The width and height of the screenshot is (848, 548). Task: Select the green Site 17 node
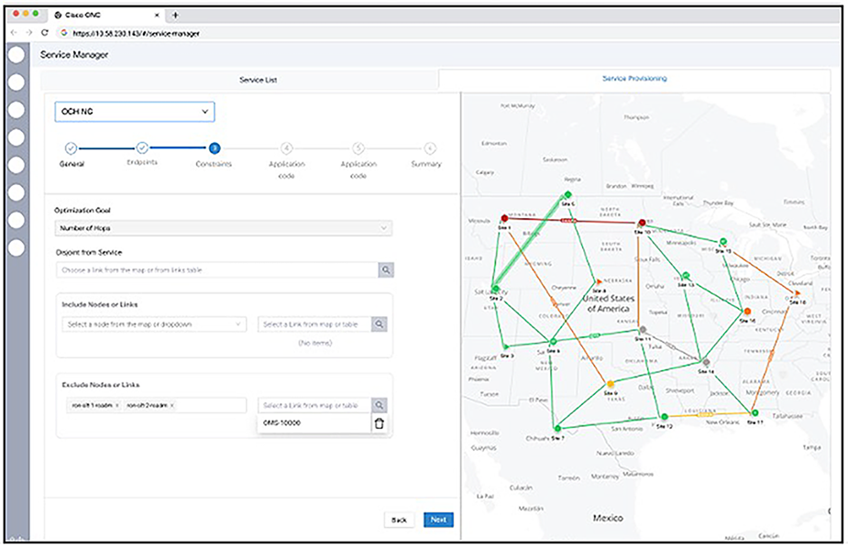755,413
